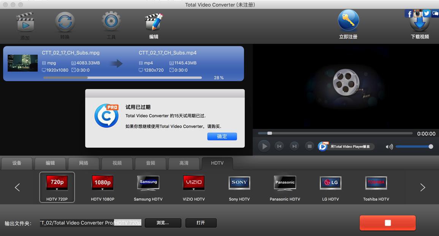Switch to the 设备 tab
The height and width of the screenshot is (236, 439).
17,163
